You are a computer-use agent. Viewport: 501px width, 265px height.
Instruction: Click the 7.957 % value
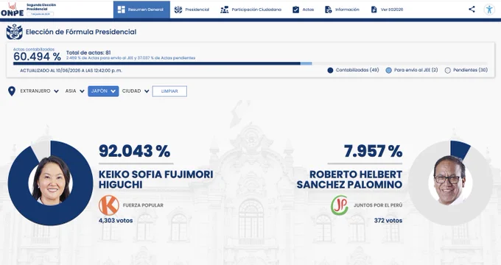[373, 151]
